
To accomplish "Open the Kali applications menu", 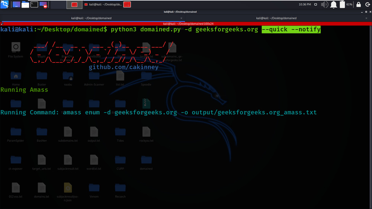I will click(x=4, y=4).
